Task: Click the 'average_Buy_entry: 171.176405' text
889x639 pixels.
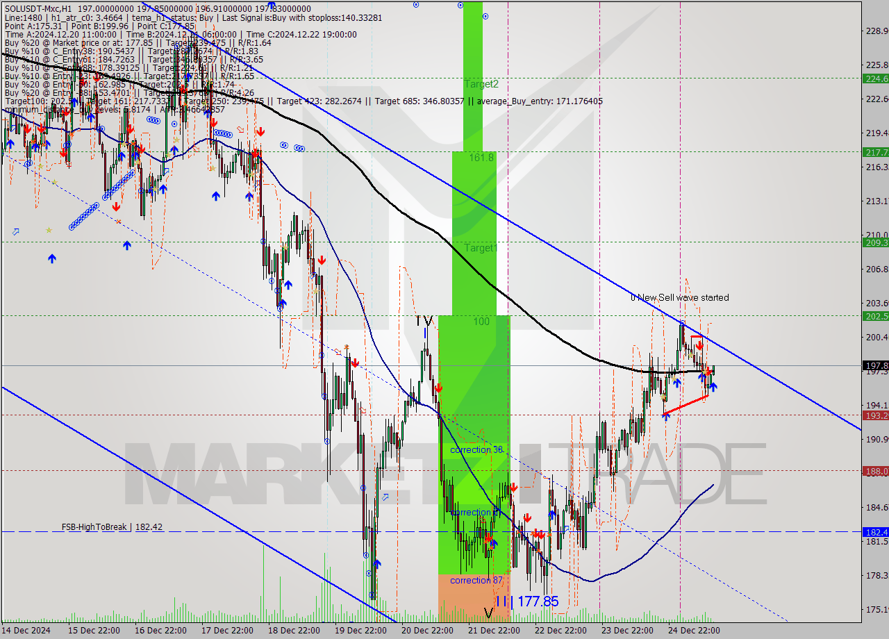Action: point(538,101)
